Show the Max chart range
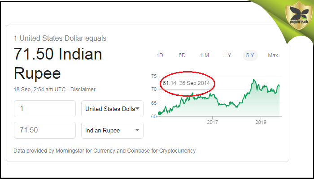Screen dimensions: 314x179 (x=273, y=55)
